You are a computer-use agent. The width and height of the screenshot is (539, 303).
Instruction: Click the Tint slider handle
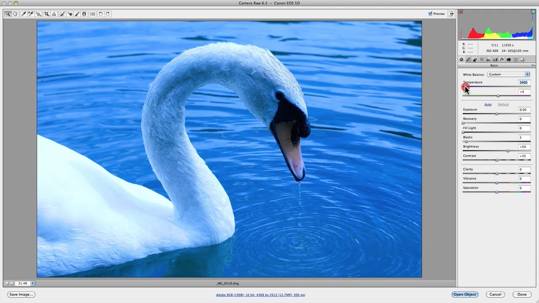point(498,96)
